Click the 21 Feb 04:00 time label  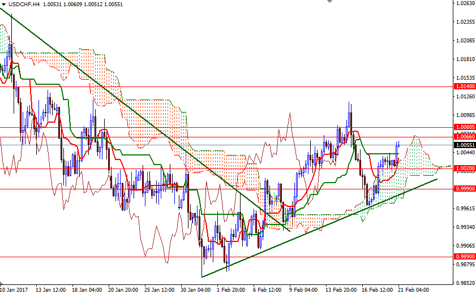tap(414, 289)
